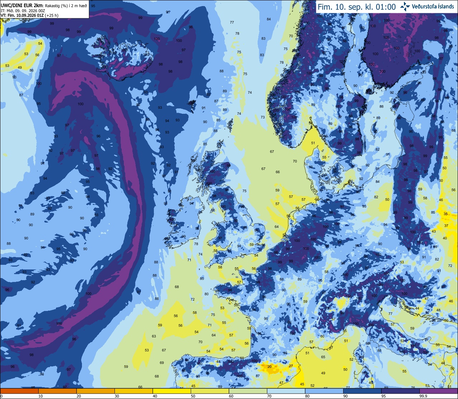Pick the pale green 60–70 legend swatch
The height and width of the screenshot is (399, 458).
(248, 391)
